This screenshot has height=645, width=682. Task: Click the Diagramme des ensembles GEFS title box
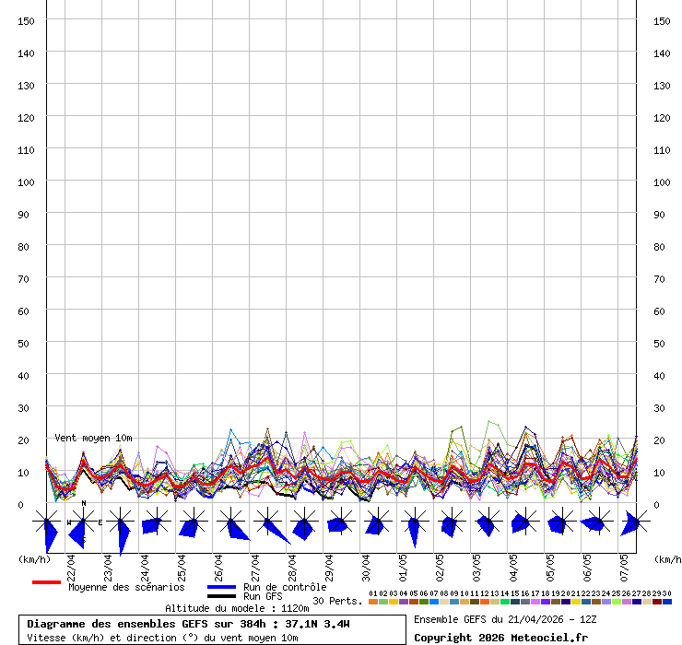pyautogui.click(x=212, y=630)
